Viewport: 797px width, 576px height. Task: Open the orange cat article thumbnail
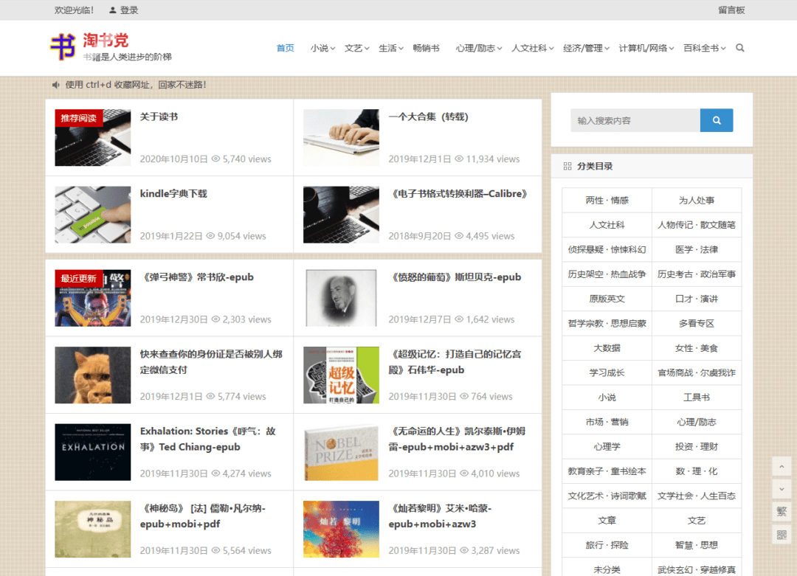[x=93, y=375]
